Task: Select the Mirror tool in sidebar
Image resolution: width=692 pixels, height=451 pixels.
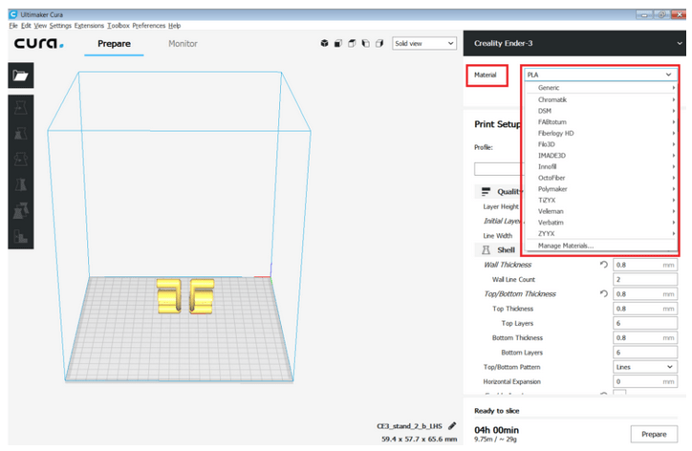Action: [21, 184]
